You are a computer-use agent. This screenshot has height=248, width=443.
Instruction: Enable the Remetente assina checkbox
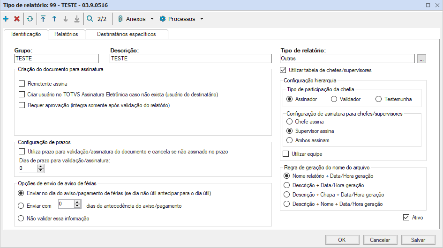[x=22, y=83]
